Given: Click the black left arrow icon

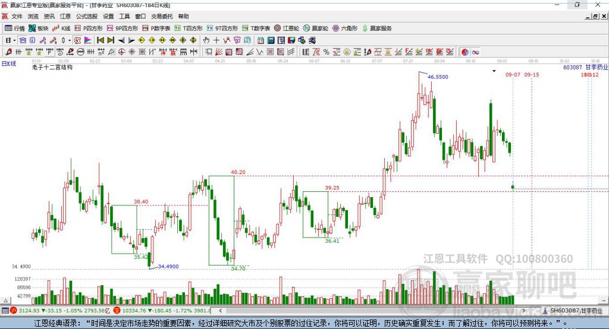Looking at the screenshot, I should coord(121,40).
